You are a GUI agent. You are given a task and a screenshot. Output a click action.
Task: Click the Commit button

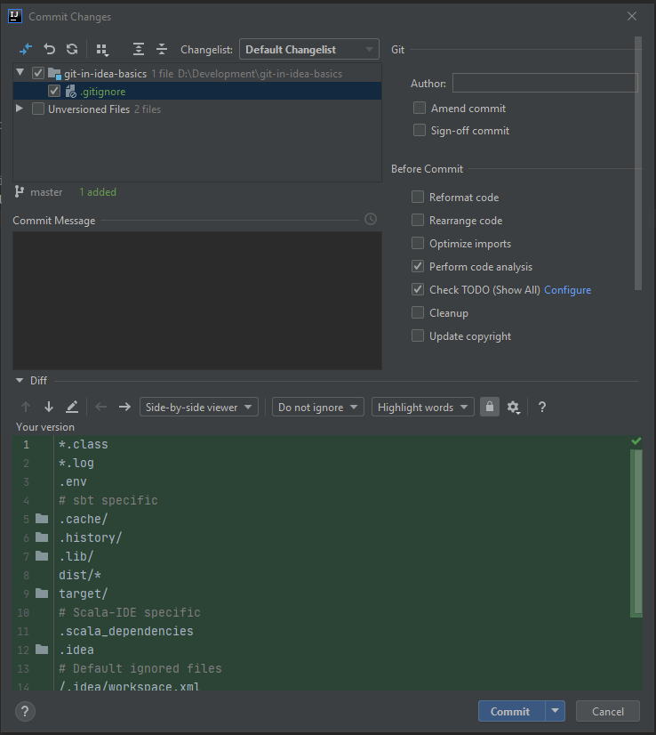click(x=512, y=711)
